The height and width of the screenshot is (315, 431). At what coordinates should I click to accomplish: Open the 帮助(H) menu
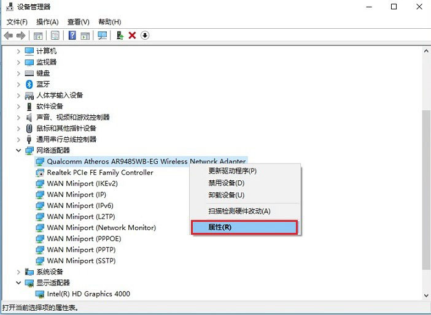(110, 22)
